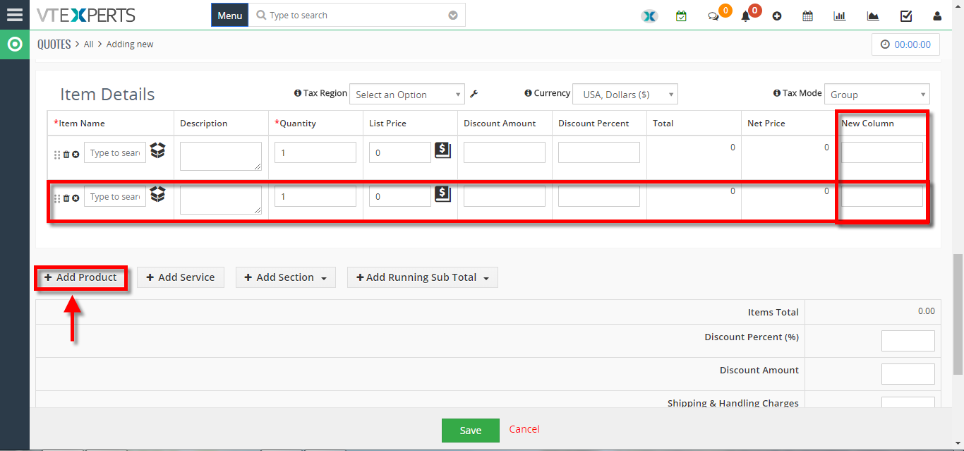964x451 pixels.
Task: Click second row Discount Amount field
Action: pyautogui.click(x=505, y=196)
